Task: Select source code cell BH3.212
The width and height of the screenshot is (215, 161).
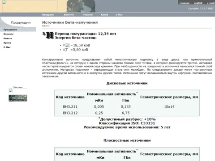Action: (x=70, y=113)
